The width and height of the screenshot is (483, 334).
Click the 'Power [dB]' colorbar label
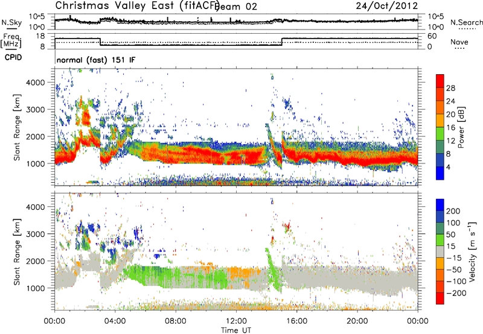tap(461, 128)
